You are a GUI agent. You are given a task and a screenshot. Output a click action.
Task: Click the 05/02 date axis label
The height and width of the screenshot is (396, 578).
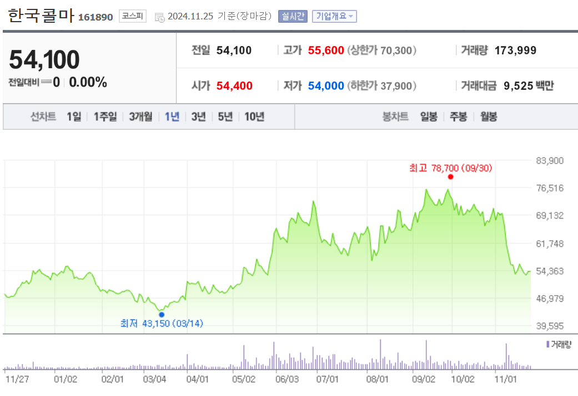coord(244,379)
